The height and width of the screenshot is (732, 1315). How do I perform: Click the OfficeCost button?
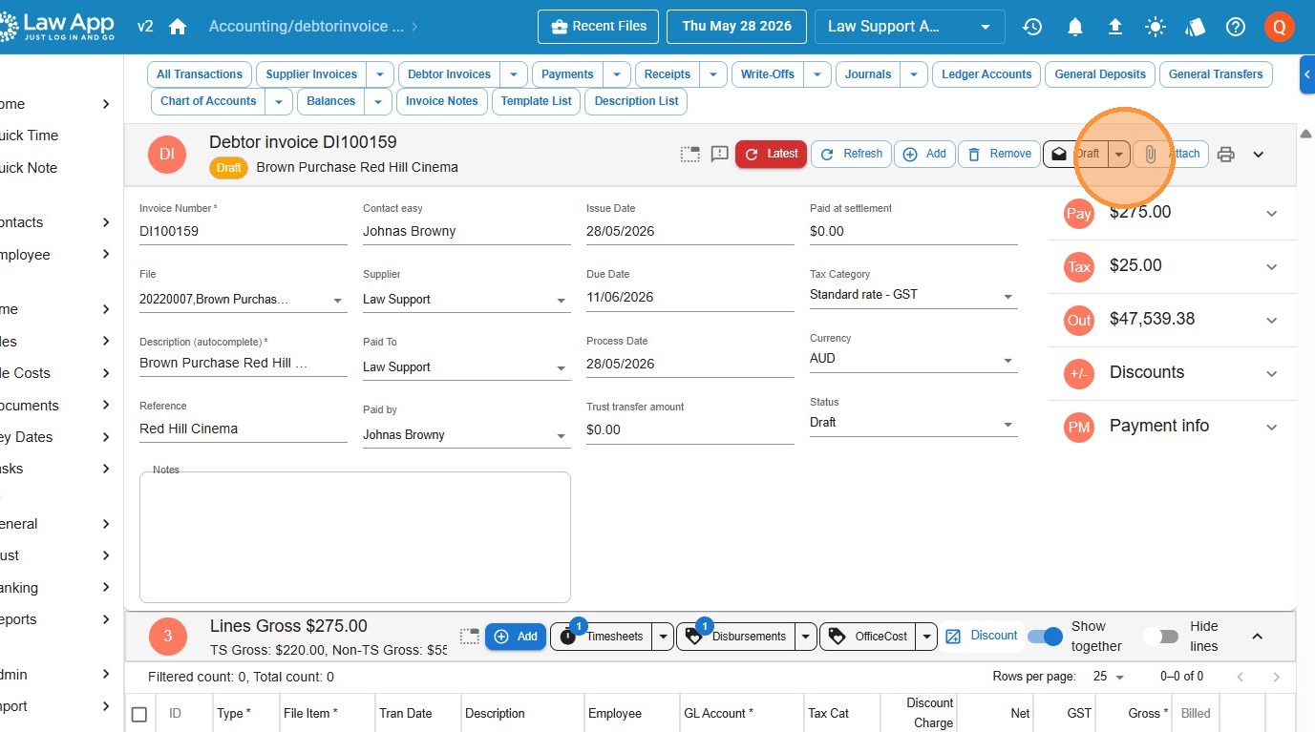tap(867, 637)
